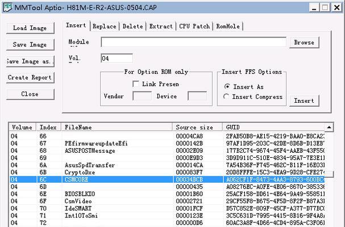Click source size 0000142B cell
Image resolution: width=345 pixels, height=227 pixels.
point(189,144)
